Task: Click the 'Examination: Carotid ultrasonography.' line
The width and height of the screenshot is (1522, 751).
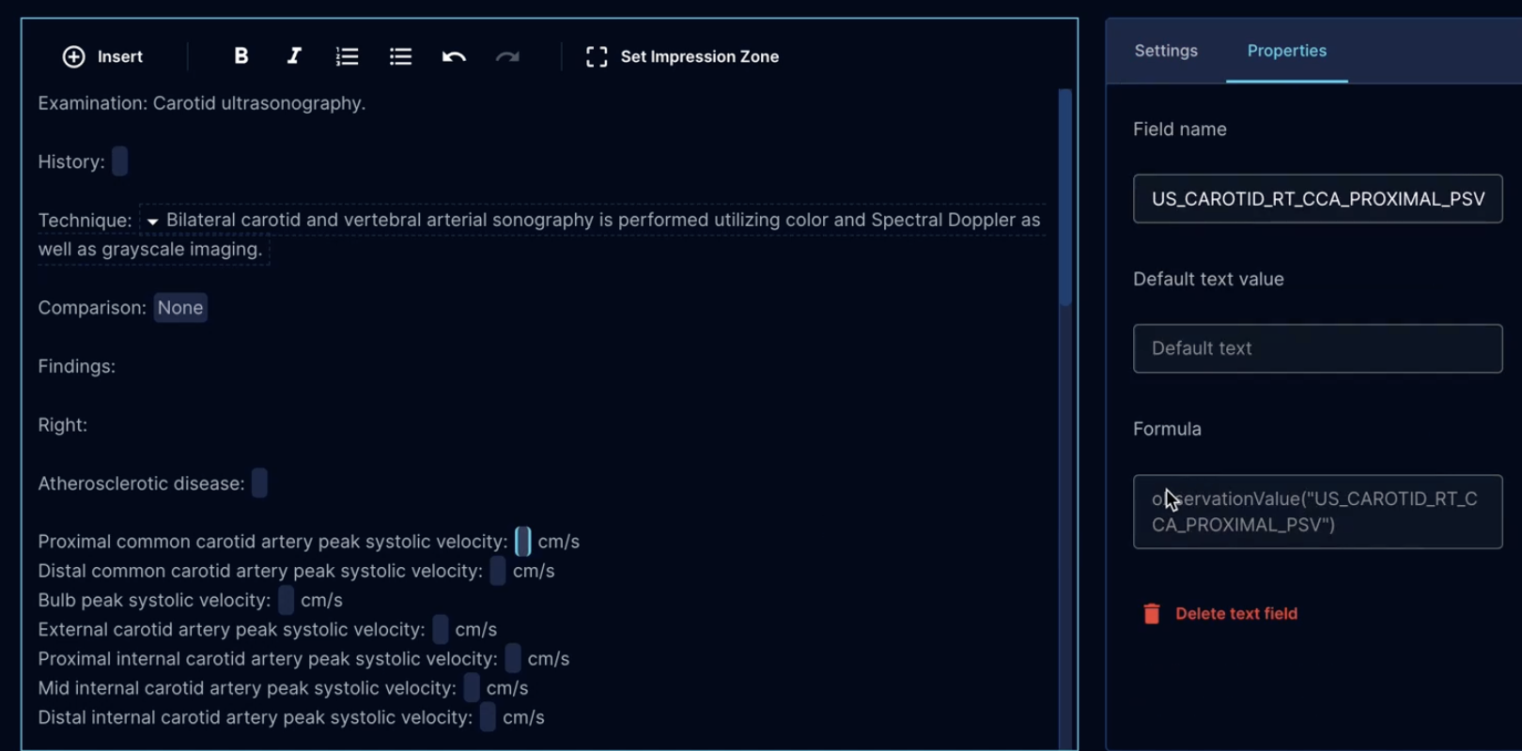Action: click(202, 103)
